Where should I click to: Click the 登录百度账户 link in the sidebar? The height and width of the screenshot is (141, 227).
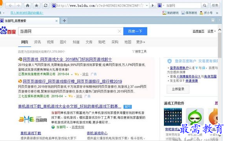[x=179, y=68]
